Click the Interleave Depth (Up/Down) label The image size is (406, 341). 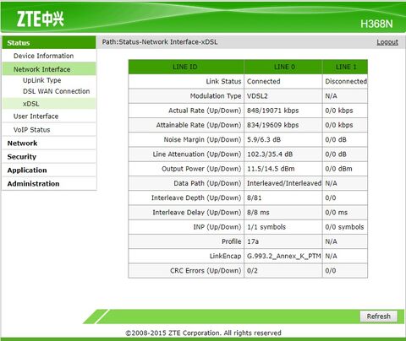(196, 198)
